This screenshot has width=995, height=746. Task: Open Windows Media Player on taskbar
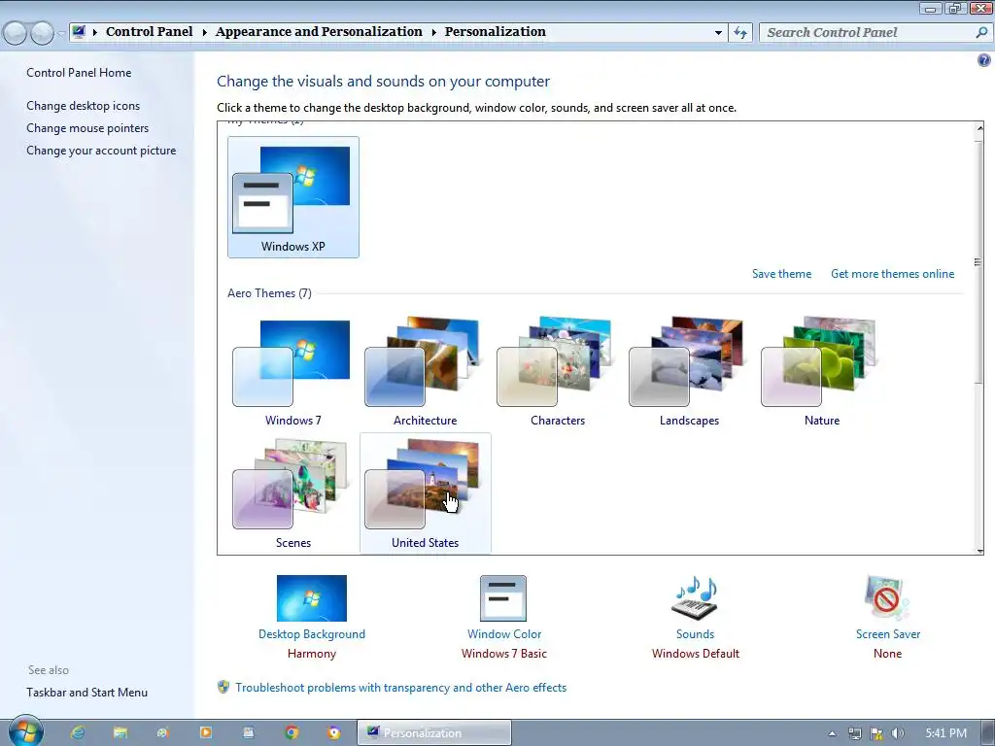pos(206,732)
